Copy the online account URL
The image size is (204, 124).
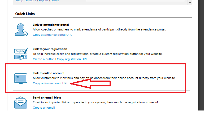tap(50, 83)
